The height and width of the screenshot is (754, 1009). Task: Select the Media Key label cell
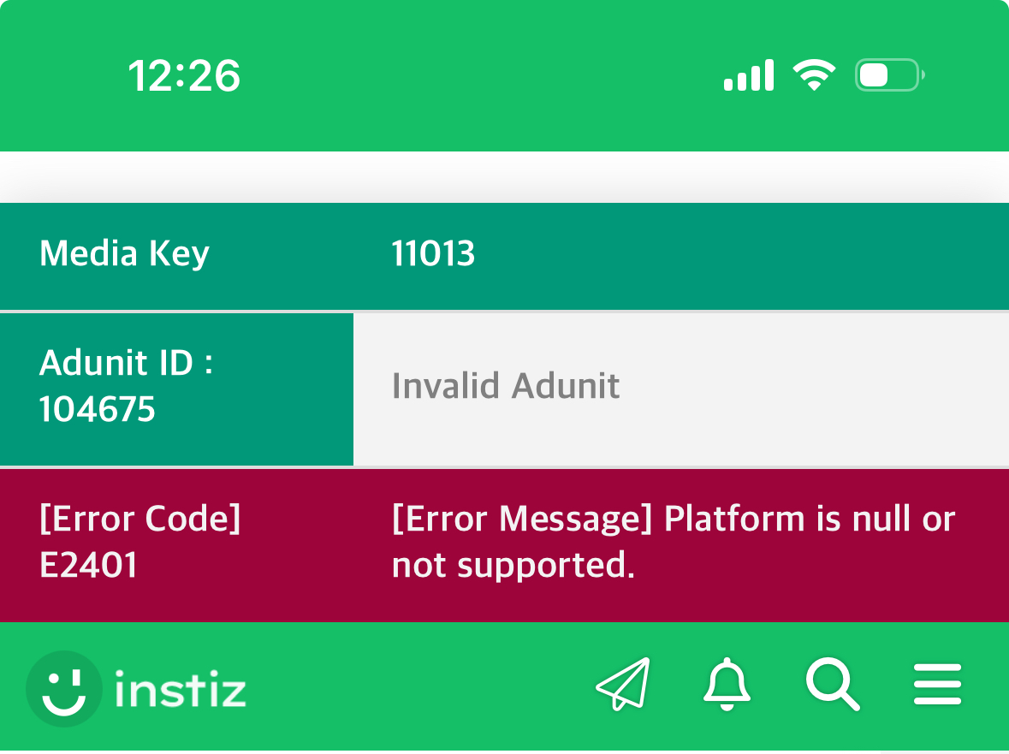[176, 256]
